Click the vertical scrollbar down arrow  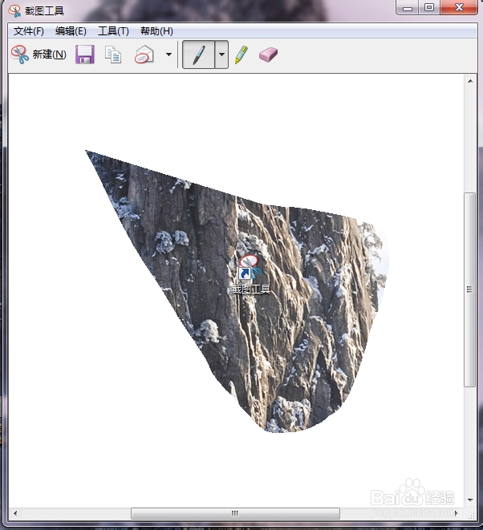click(x=470, y=500)
